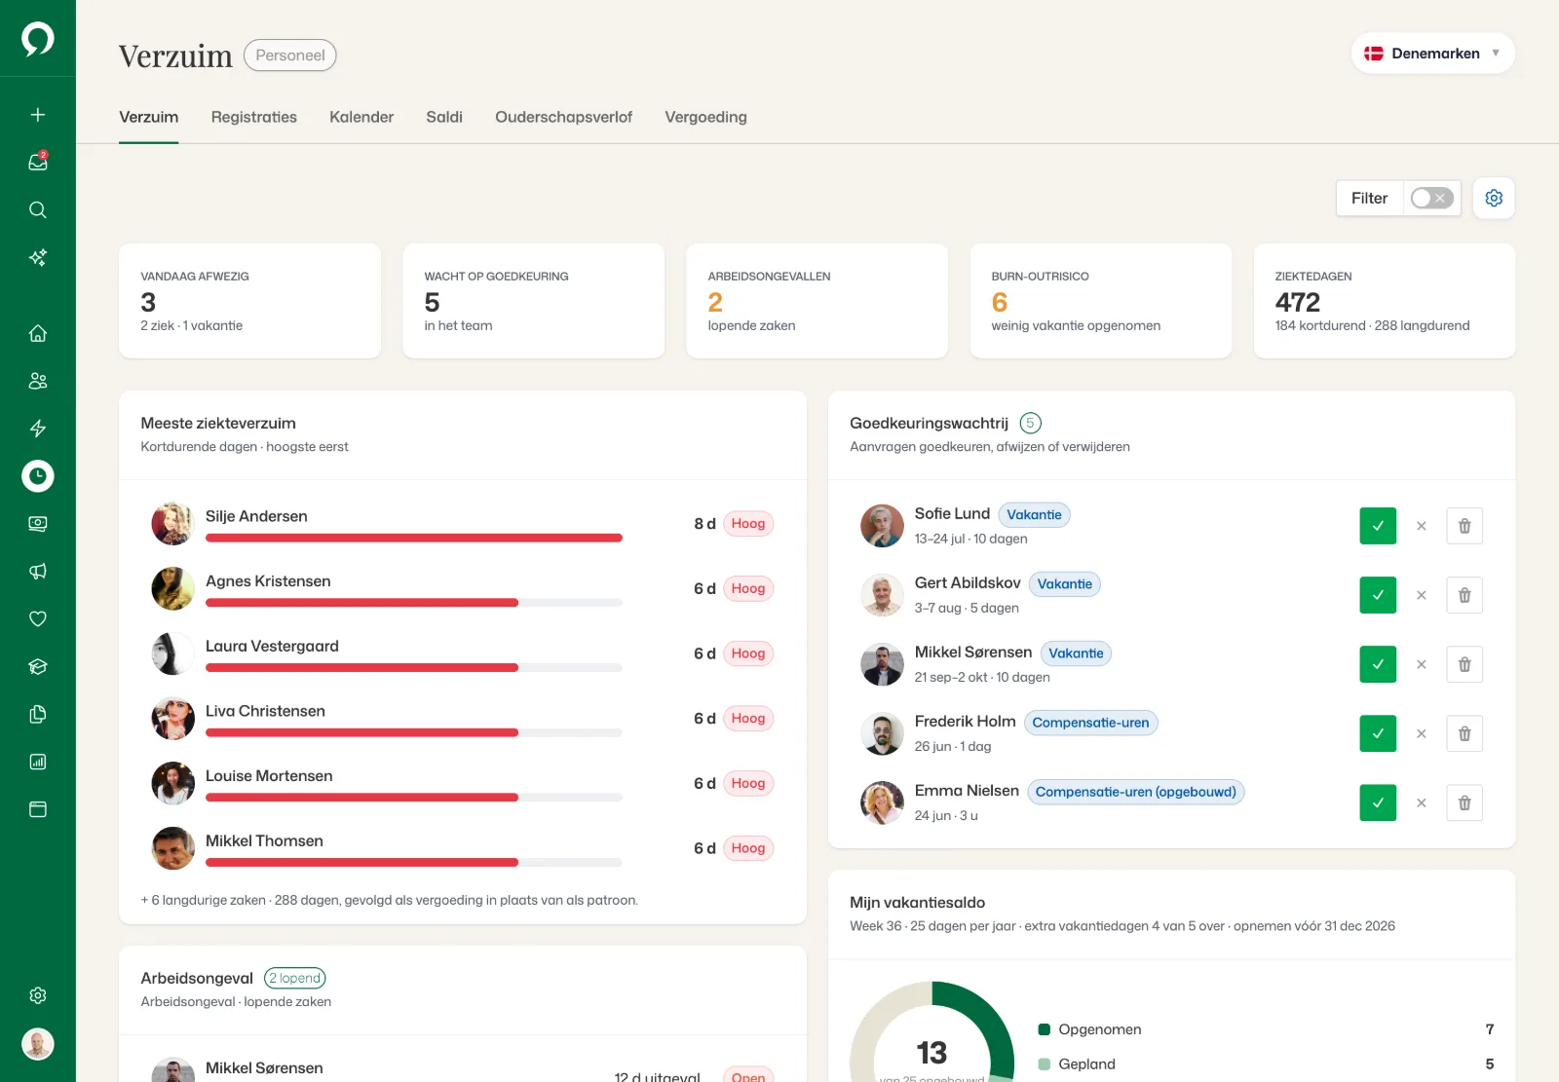Open the user profile avatar in the sidebar
This screenshot has width=1559, height=1082.
click(38, 1044)
